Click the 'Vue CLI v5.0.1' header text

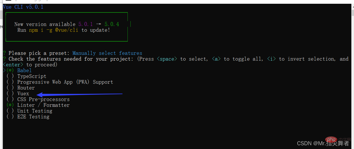[x=23, y=7]
